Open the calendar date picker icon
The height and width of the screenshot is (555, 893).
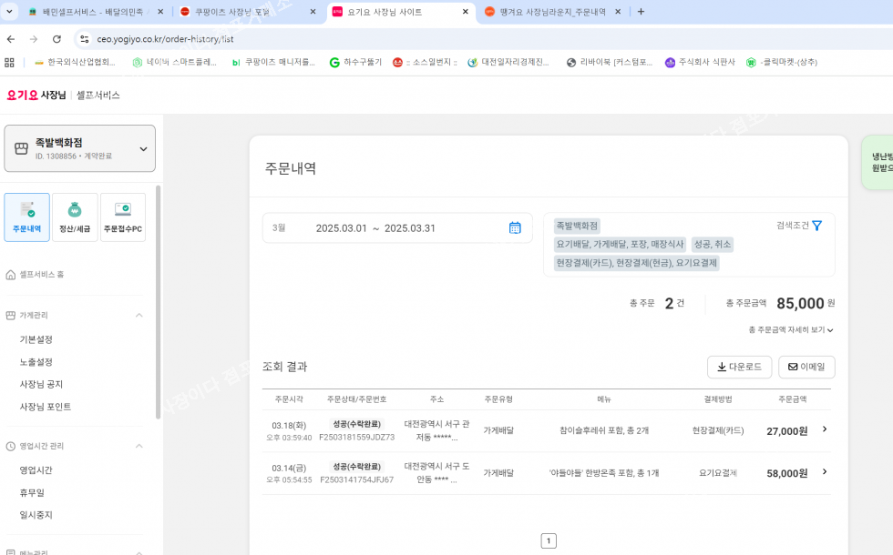515,227
